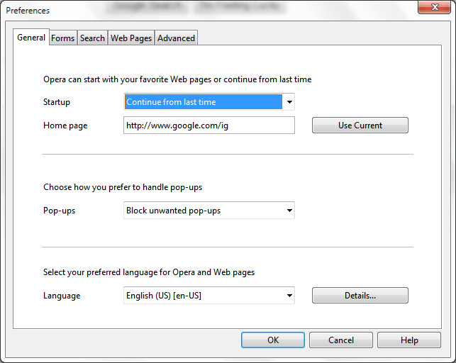Click the Startup label text

coord(57,102)
